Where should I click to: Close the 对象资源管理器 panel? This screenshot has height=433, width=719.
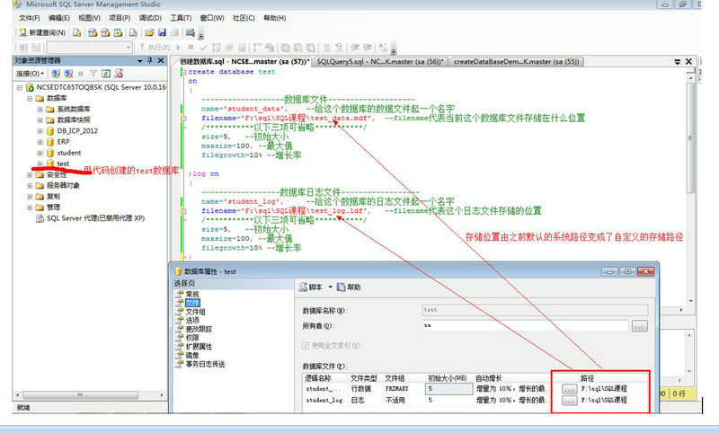(161, 60)
